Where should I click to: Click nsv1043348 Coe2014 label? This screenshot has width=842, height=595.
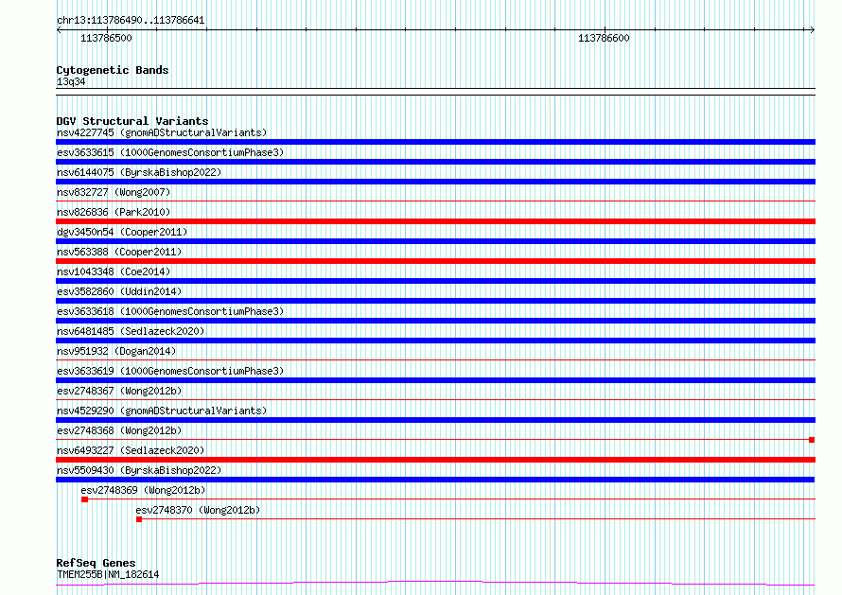(x=114, y=271)
